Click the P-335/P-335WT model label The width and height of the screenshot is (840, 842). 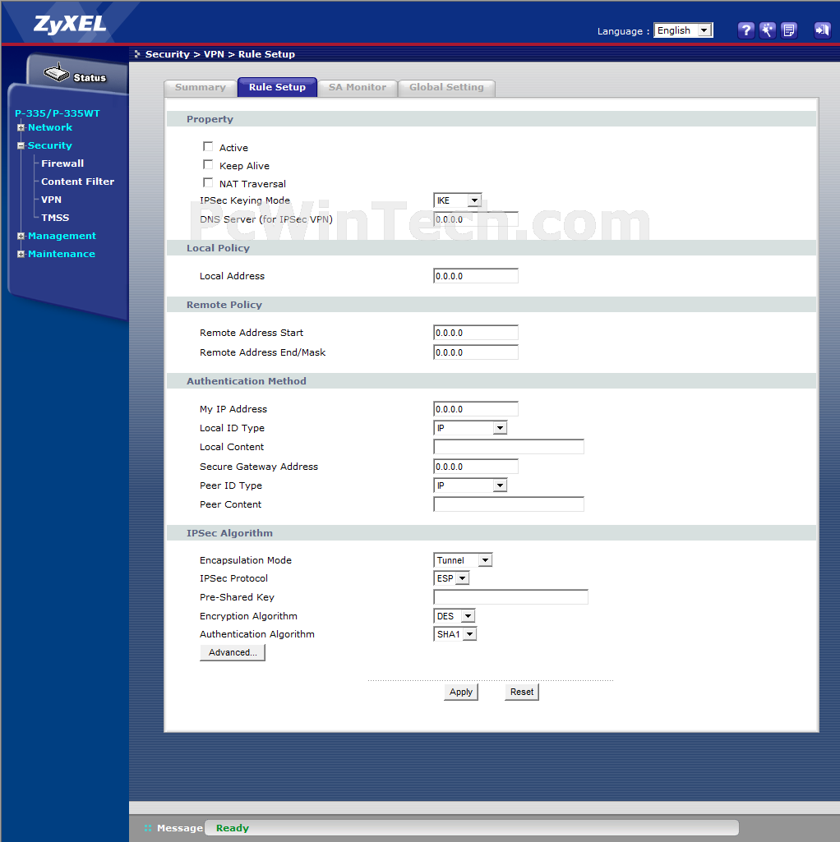(58, 113)
